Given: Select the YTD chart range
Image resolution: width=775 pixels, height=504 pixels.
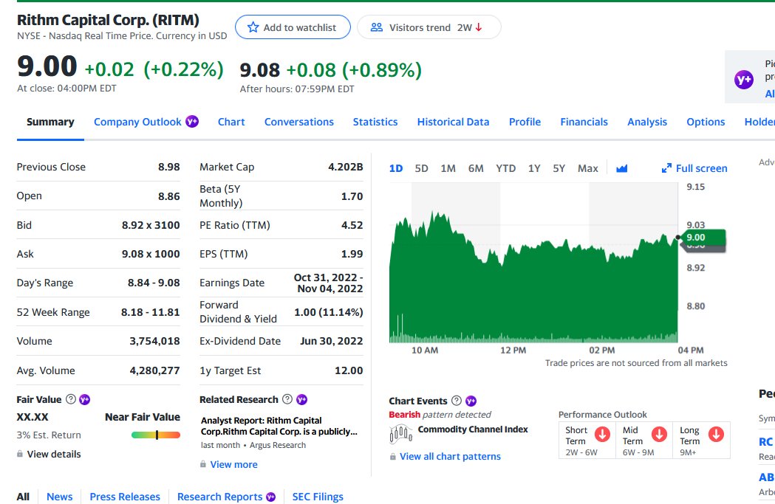Looking at the screenshot, I should click(x=505, y=168).
